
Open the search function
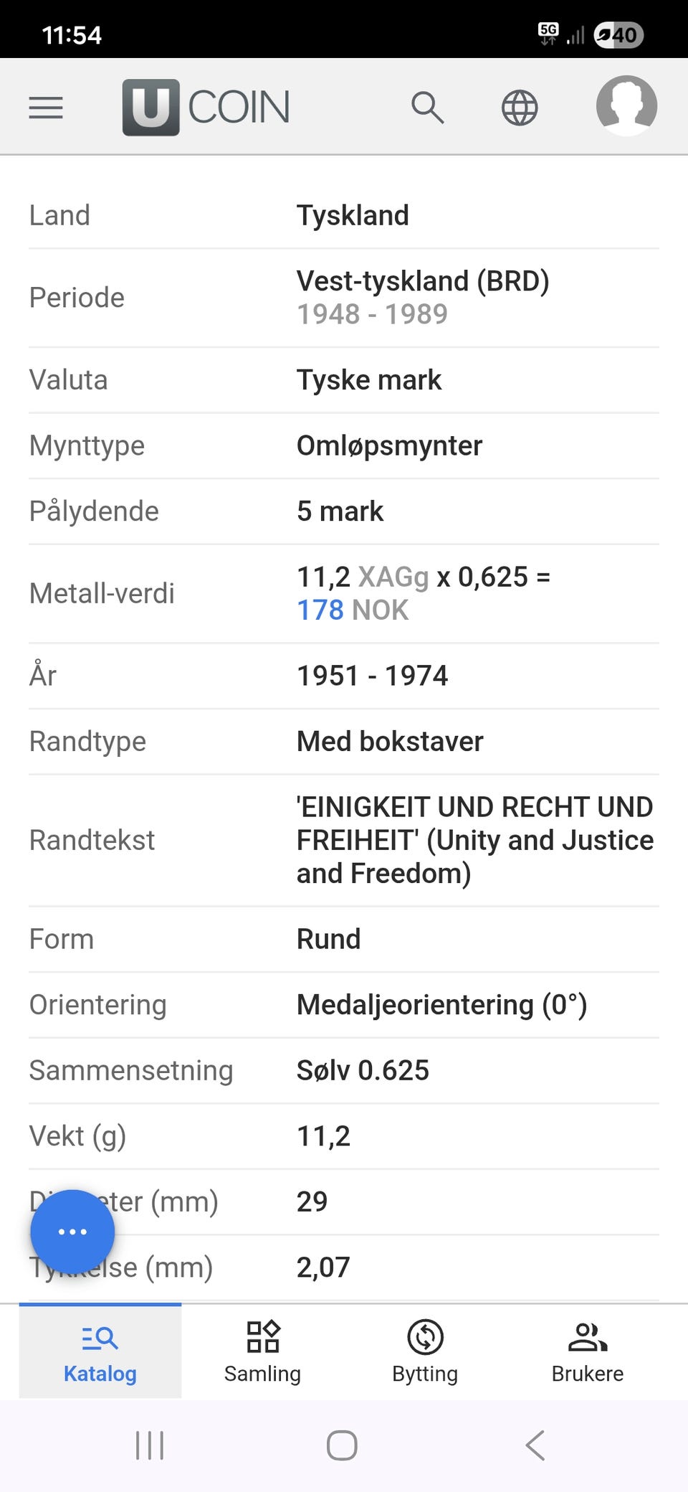click(x=429, y=108)
